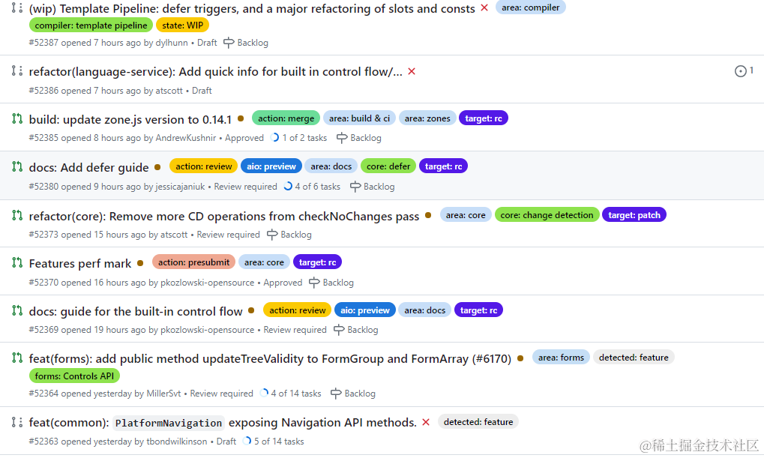The image size is (764, 458).
Task: Click the tasks progress icon on PR #52385
Action: pos(275,137)
